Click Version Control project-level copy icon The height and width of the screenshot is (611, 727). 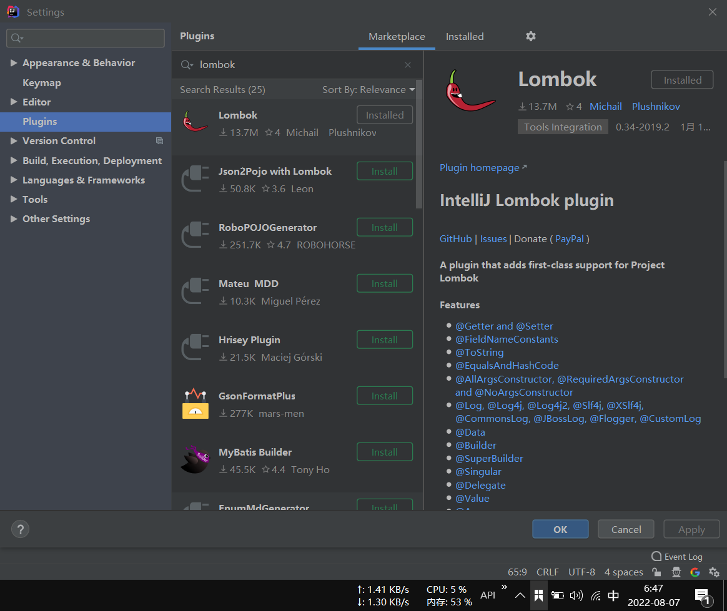[159, 141]
